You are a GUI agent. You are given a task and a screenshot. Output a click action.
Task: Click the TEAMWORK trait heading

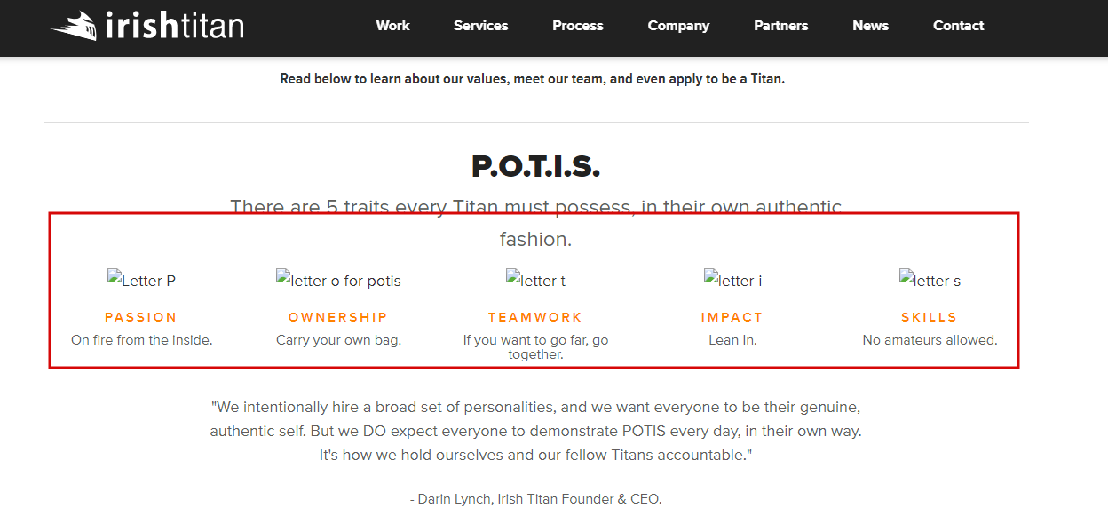pyautogui.click(x=535, y=317)
